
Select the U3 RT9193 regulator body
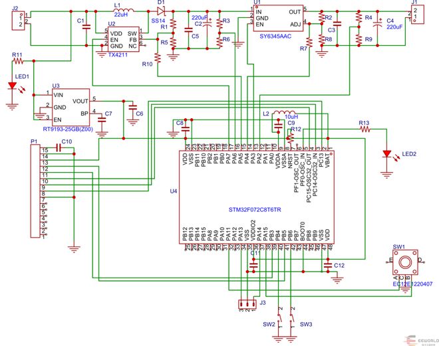tap(71, 108)
